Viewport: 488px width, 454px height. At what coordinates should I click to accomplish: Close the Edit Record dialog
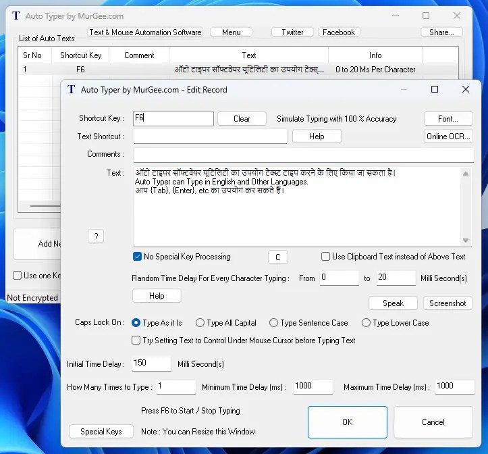pos(466,89)
